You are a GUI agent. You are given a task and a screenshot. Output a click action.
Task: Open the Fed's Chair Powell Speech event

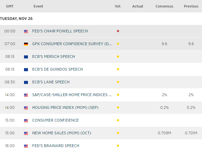60,31
